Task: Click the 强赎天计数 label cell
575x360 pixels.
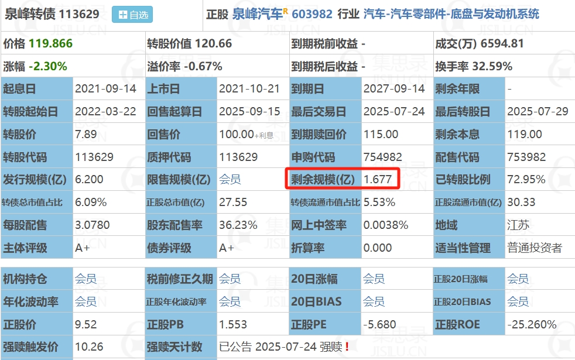Action: pyautogui.click(x=181, y=347)
